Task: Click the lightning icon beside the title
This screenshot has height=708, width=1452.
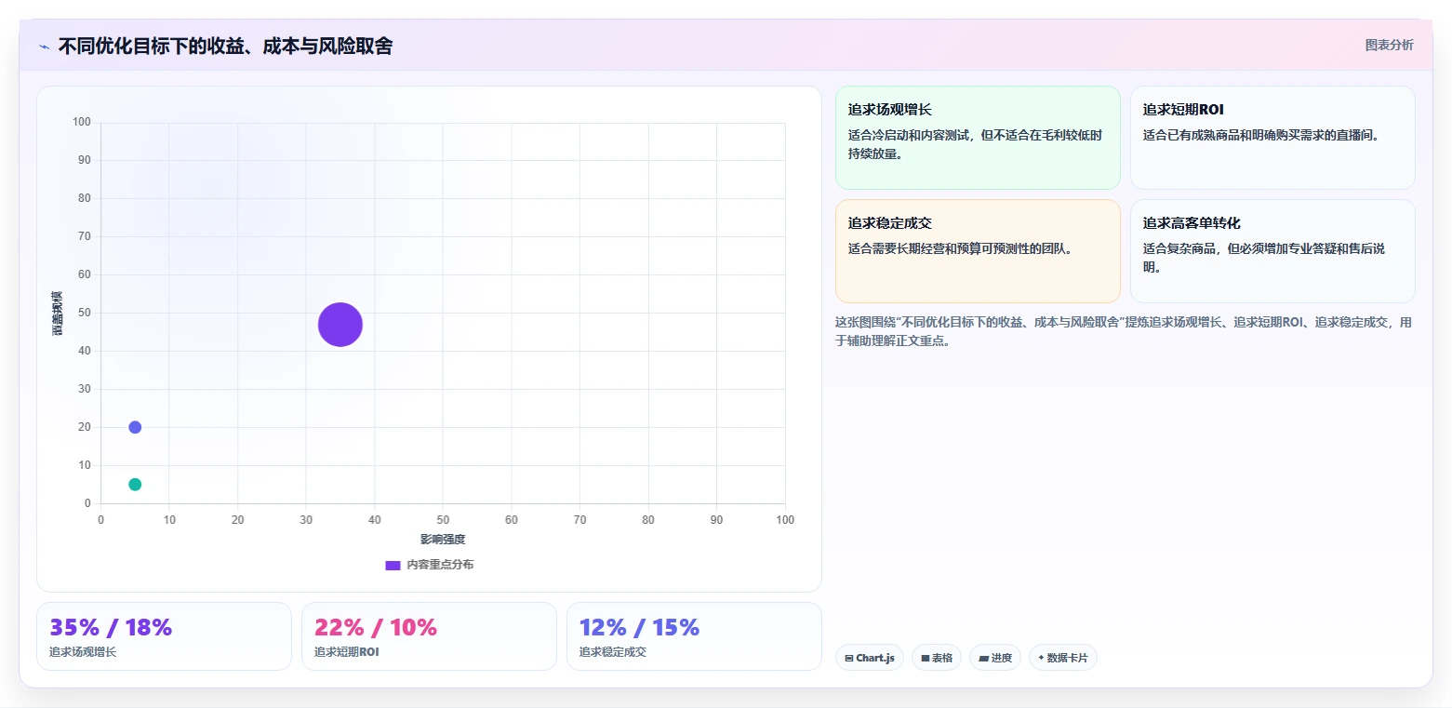Action: pyautogui.click(x=45, y=47)
